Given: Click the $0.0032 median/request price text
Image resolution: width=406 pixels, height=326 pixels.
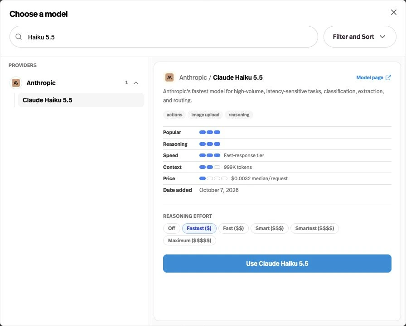Looking at the screenshot, I should [x=259, y=178].
